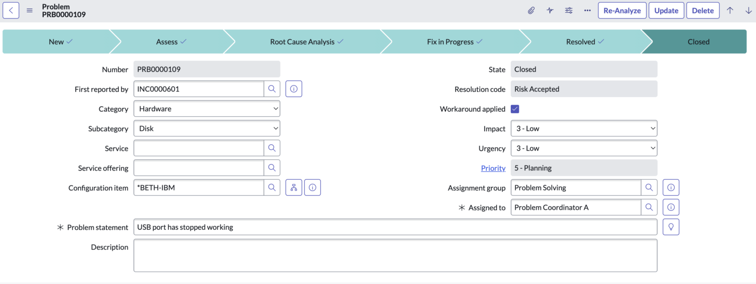Change the Subcategory from Disk
Screen dimensions: 756x284
tap(207, 128)
